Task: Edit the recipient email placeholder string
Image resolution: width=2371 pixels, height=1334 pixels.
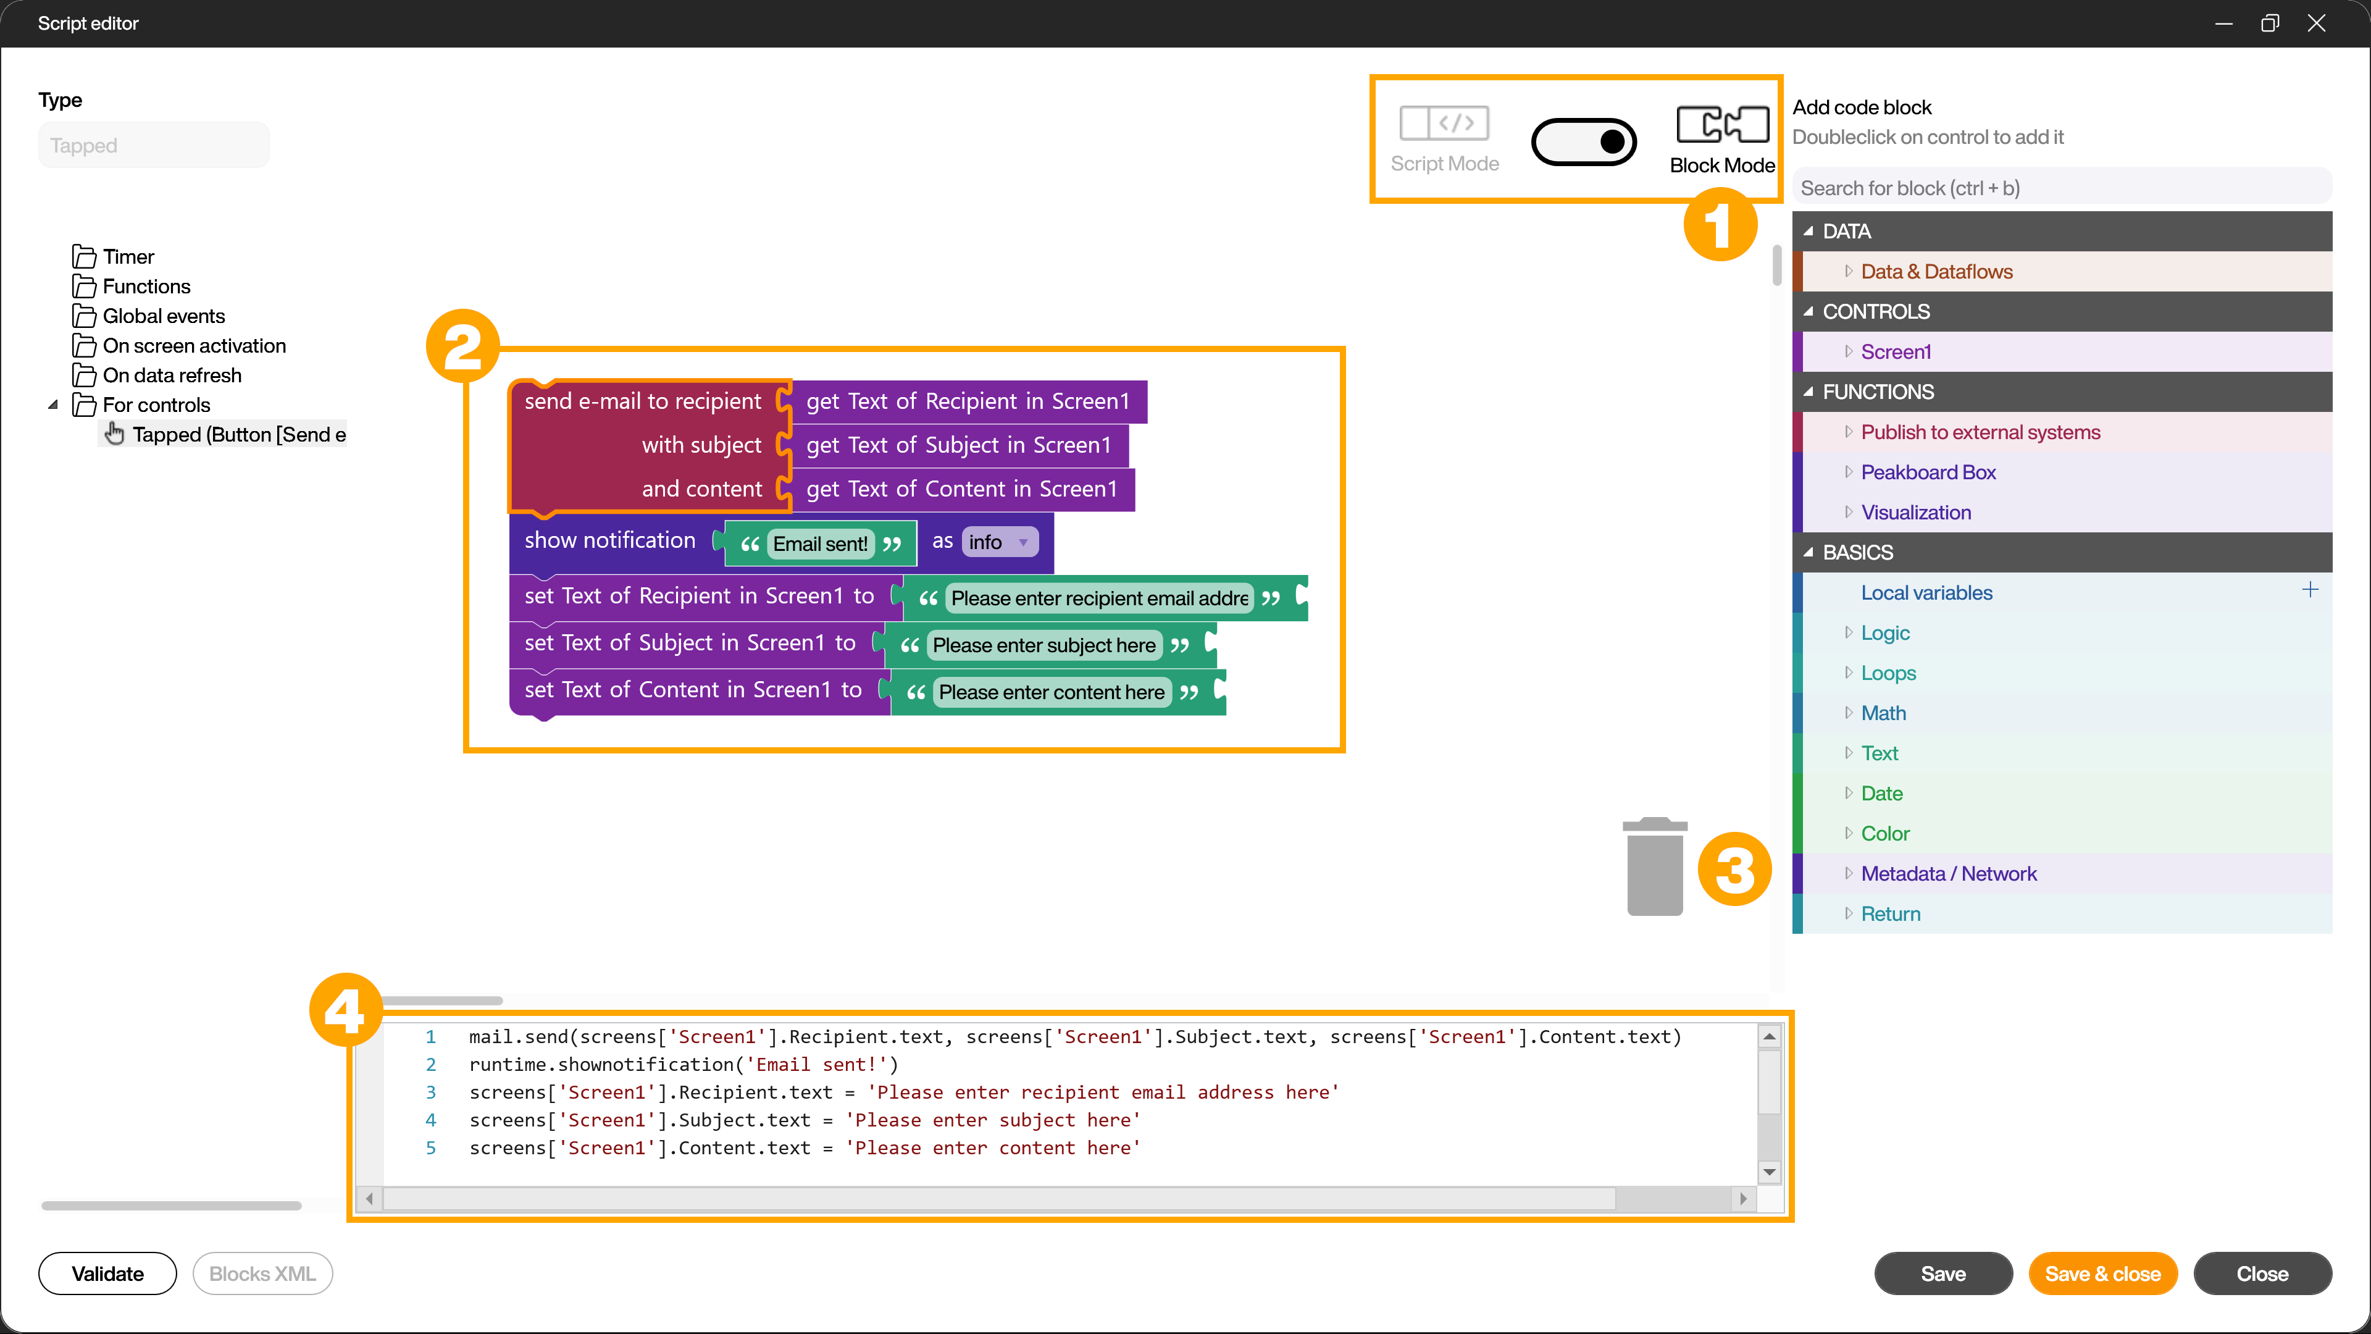Action: click(1099, 598)
